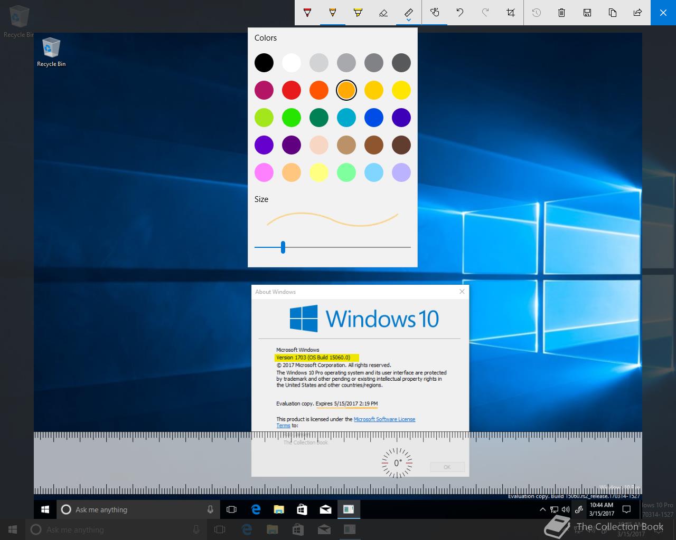Copy the sketch to the clipboard

(x=612, y=13)
